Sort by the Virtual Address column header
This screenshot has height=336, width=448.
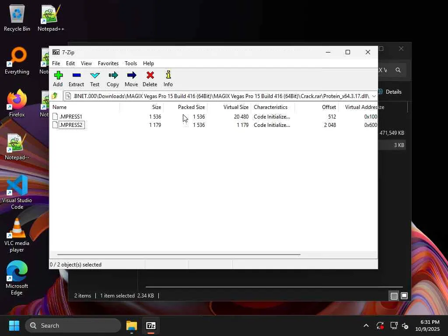click(358, 107)
